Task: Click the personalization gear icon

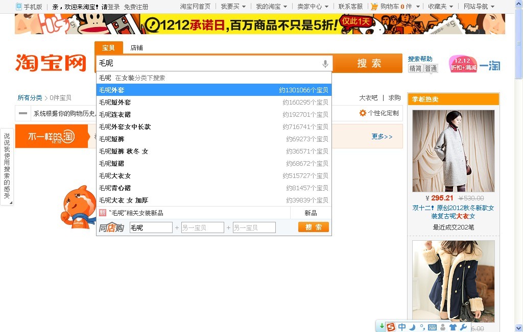Action: (x=363, y=113)
